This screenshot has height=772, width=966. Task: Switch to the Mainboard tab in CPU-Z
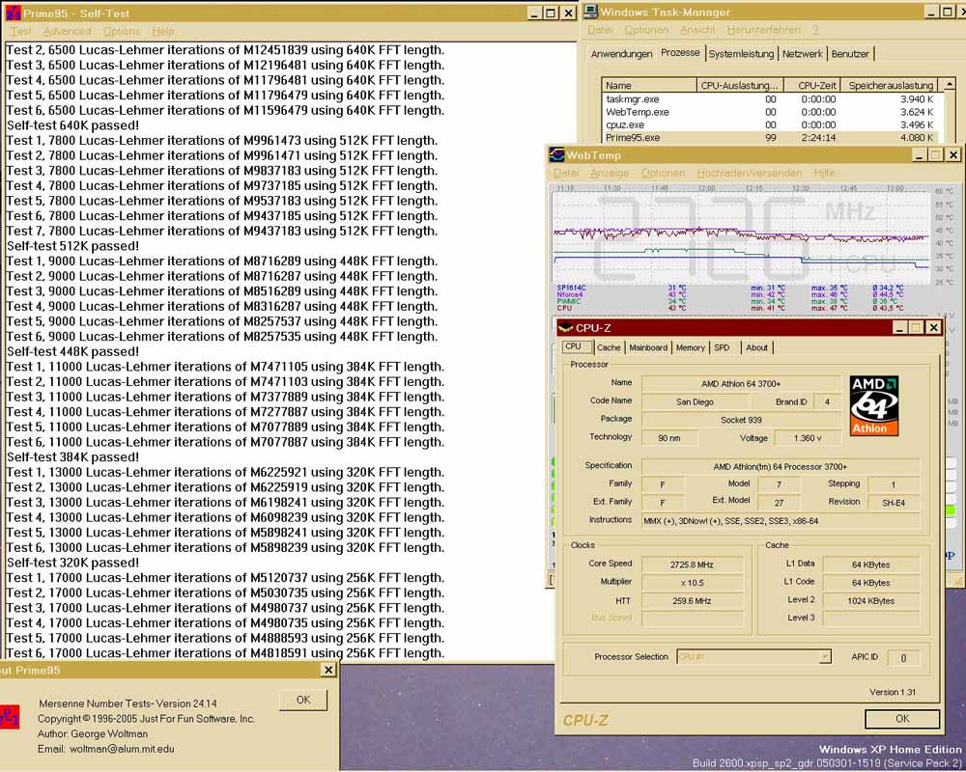(648, 347)
